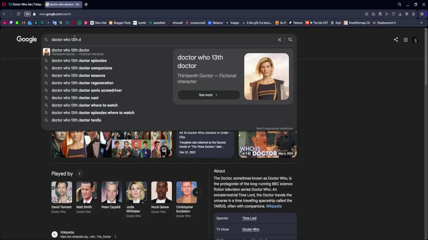Open Jodie Whittaker actor card
Image resolution: width=428 pixels, height=240 pixels.
coord(136,200)
